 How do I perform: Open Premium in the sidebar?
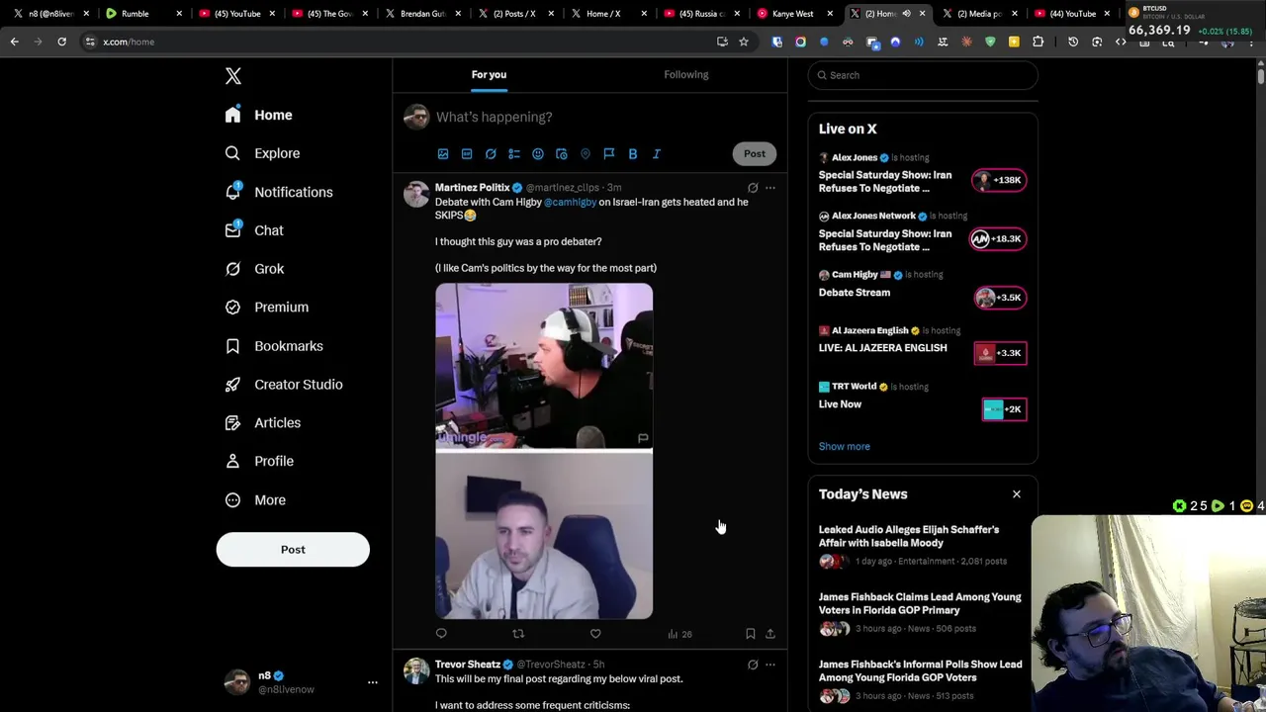pyautogui.click(x=267, y=308)
